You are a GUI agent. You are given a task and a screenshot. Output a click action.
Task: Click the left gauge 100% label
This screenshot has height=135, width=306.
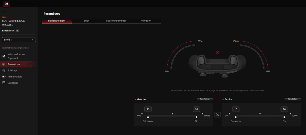199,41
